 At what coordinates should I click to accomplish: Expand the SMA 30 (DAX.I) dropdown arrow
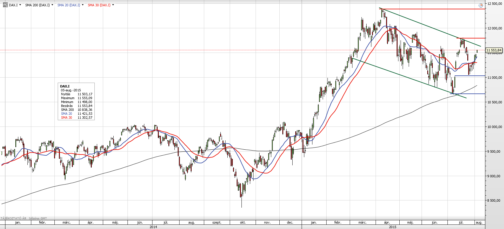(113, 5)
